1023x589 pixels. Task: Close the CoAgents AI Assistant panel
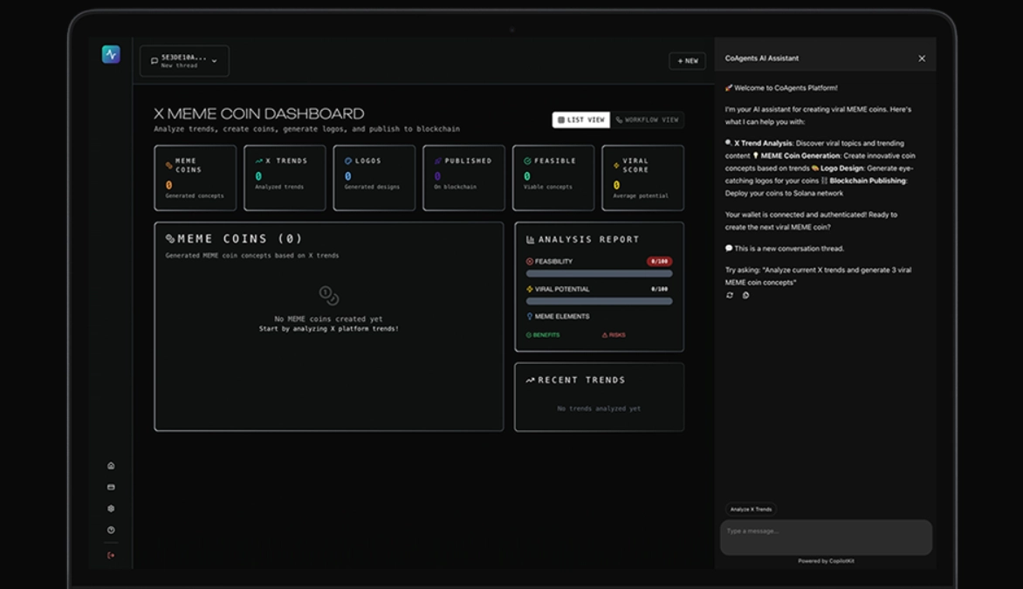pos(922,58)
